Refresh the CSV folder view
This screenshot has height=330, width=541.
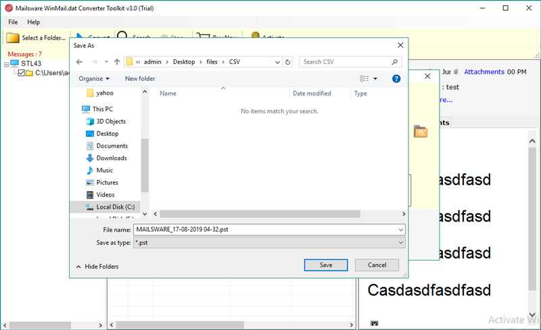(288, 62)
